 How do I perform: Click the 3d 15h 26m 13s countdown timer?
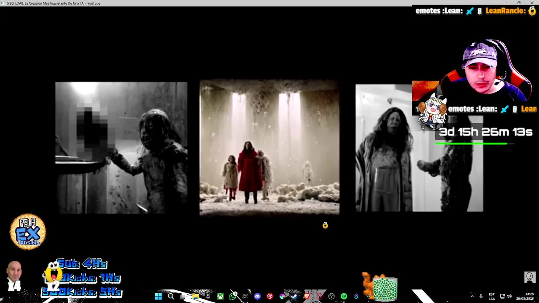(x=486, y=132)
